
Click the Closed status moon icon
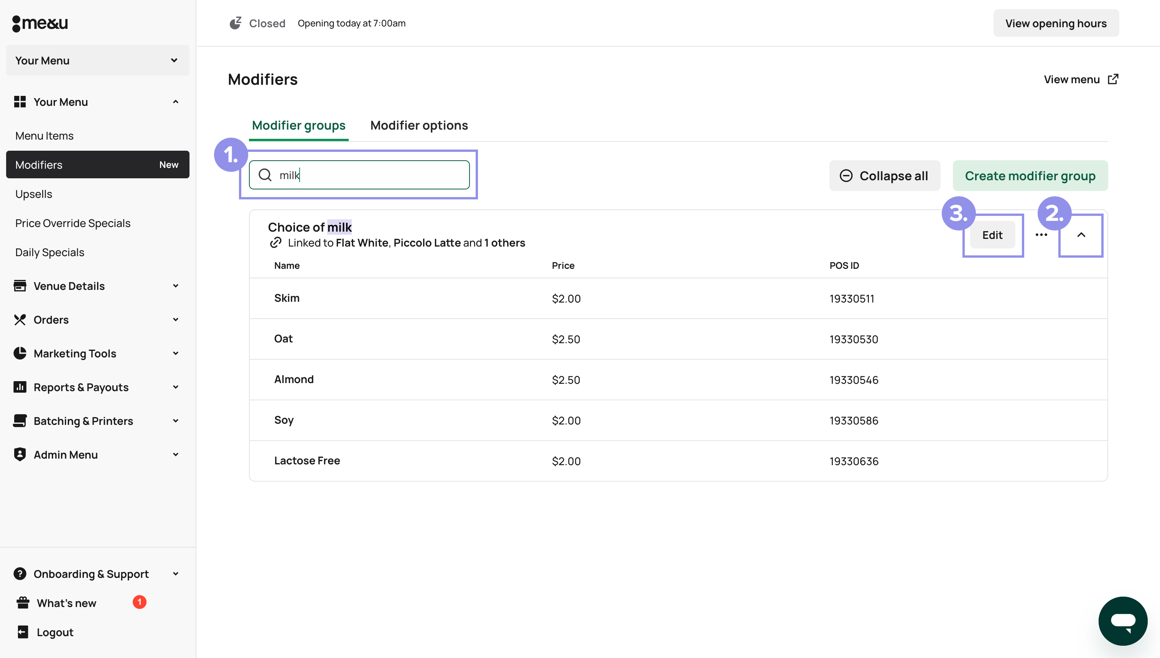236,23
